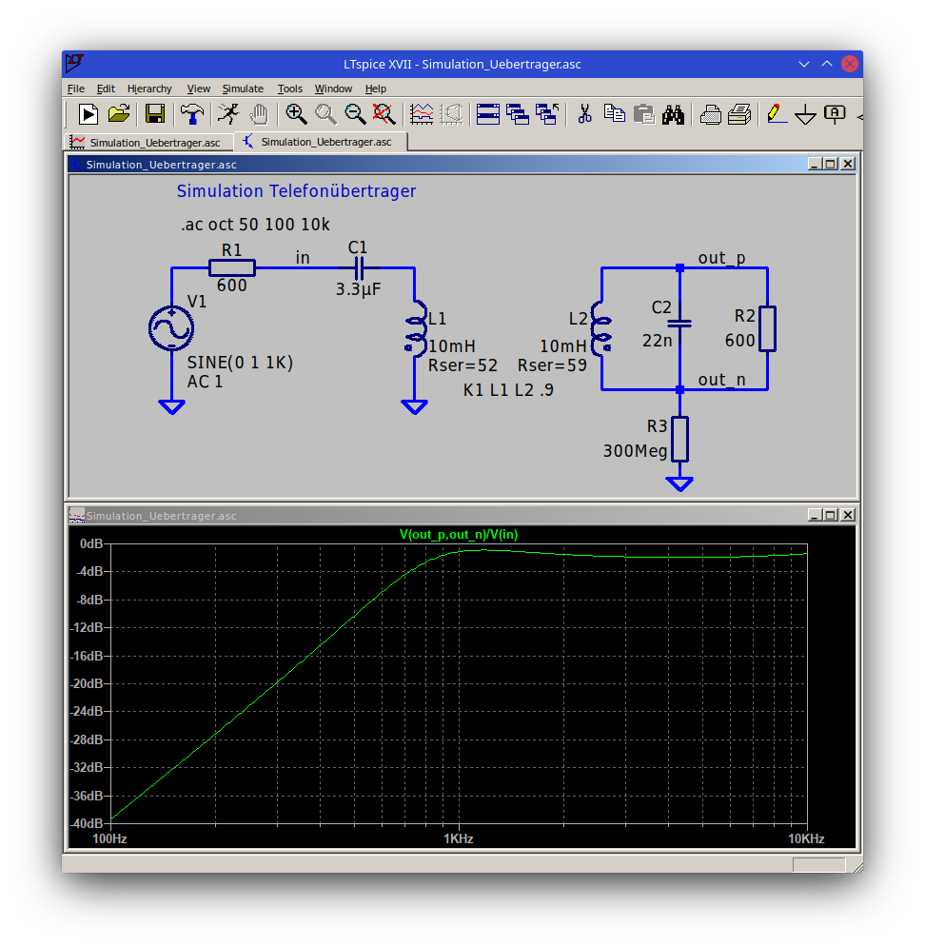Viewport: 925px width, 946px height.
Task: Click the Print Setup printer icon
Action: 710,114
